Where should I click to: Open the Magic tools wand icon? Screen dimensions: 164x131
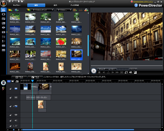tap(4, 89)
